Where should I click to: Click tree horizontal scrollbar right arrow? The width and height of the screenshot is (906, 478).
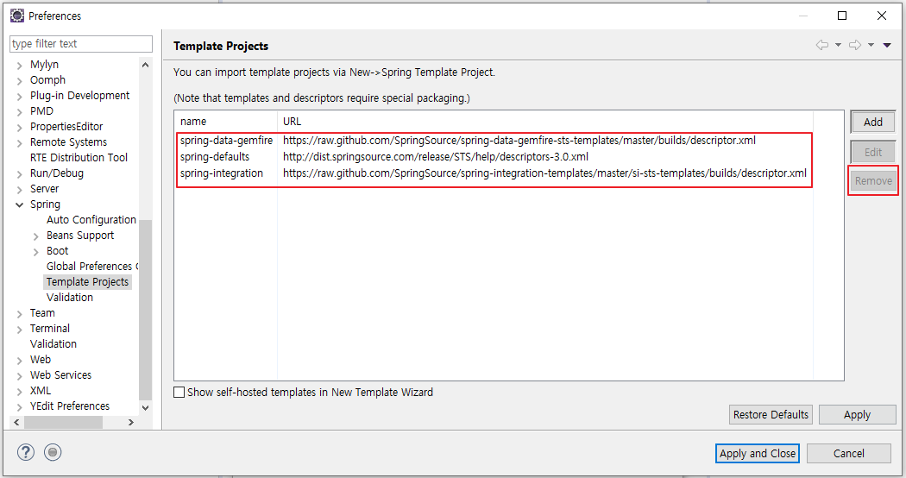(x=131, y=423)
